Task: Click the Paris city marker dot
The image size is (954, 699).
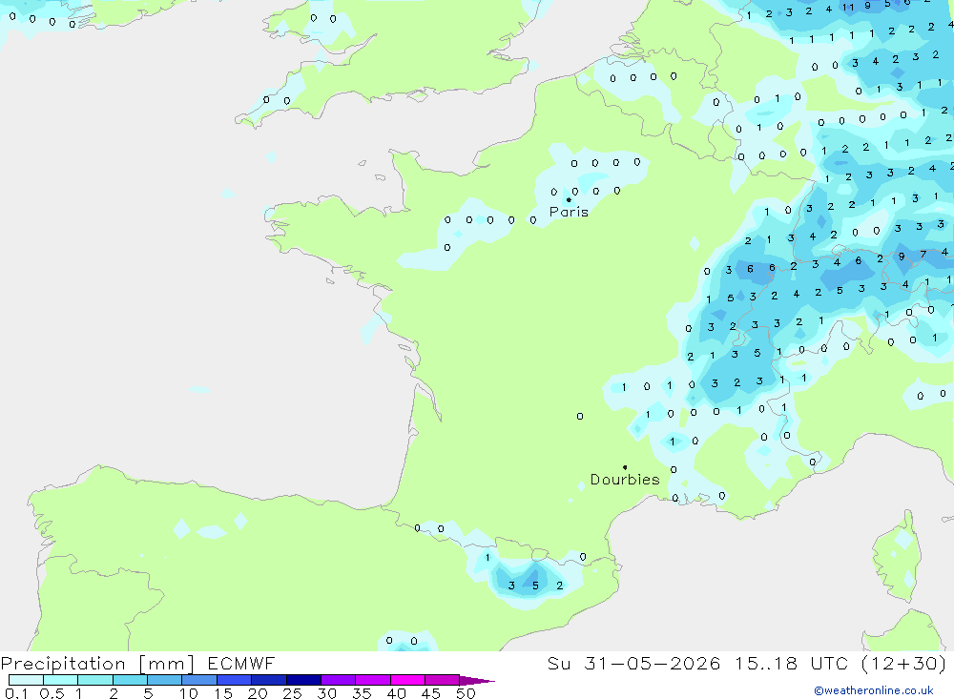Action: pyautogui.click(x=569, y=199)
